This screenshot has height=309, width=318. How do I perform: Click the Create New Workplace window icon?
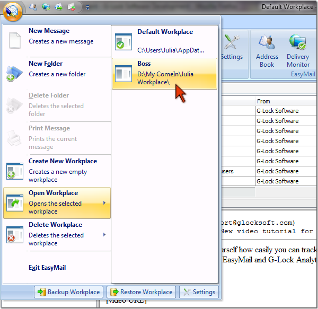(15, 171)
